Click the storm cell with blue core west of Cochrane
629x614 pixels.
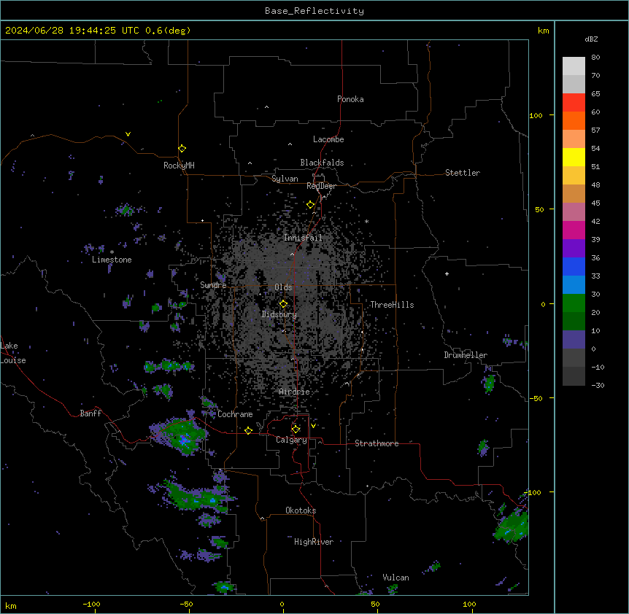click(x=179, y=436)
